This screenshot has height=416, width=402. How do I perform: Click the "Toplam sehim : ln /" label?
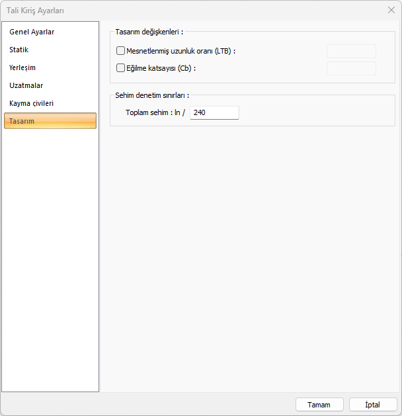(156, 112)
